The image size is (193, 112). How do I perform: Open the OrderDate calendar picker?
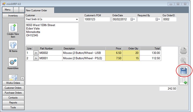pos(133,20)
